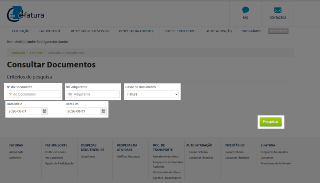This screenshot has width=320, height=183.
Task: Open the Data Início calendar picker
Action: (44, 111)
